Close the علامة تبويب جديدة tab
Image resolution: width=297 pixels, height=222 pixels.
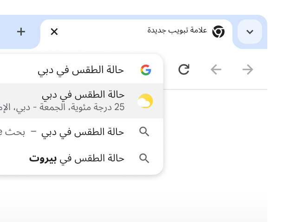click(54, 32)
